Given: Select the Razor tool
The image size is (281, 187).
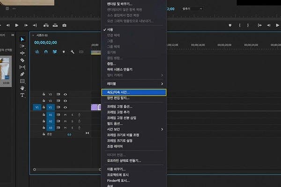Looking at the screenshot, I should tap(22, 60).
